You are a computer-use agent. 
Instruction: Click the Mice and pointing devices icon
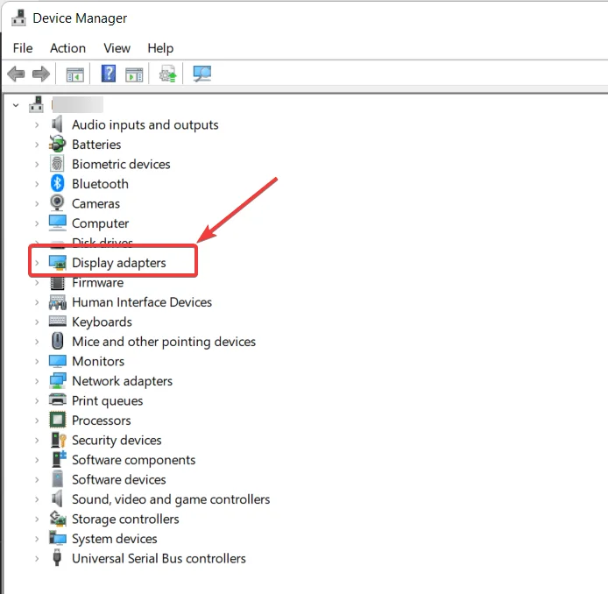pyautogui.click(x=58, y=341)
